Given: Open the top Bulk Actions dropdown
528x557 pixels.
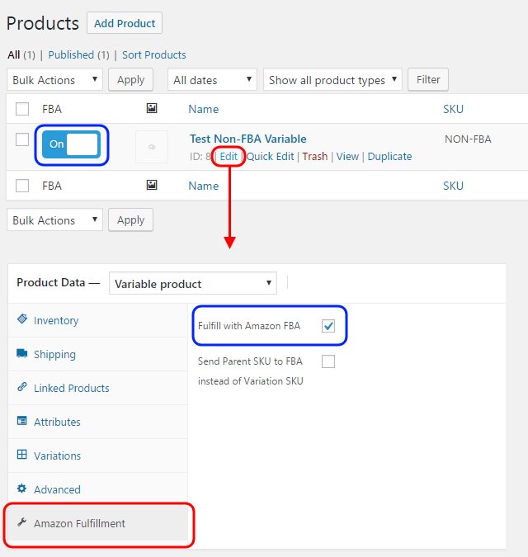Looking at the screenshot, I should (54, 80).
